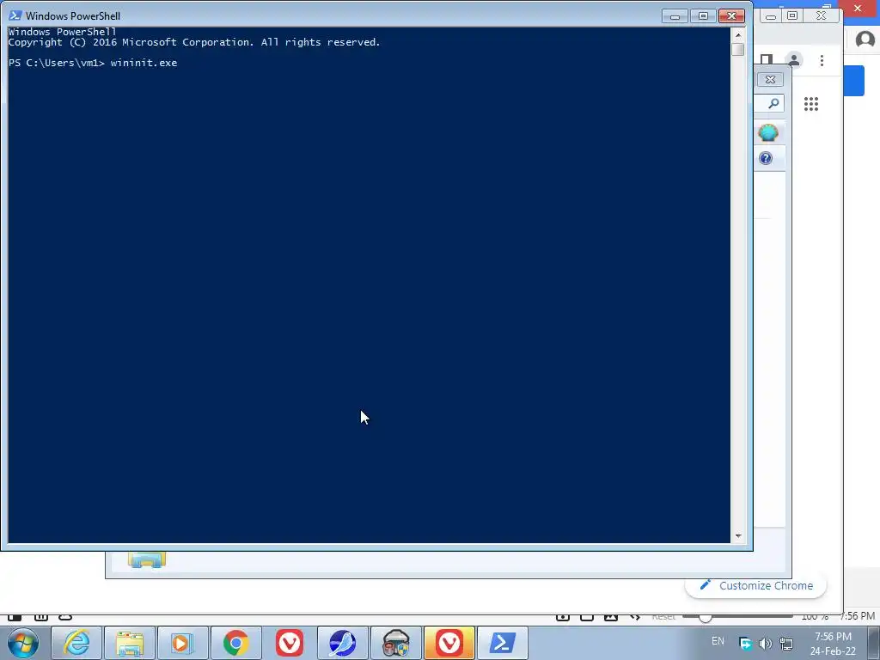Maximize the Windows PowerShell window
880x660 pixels.
coord(703,16)
